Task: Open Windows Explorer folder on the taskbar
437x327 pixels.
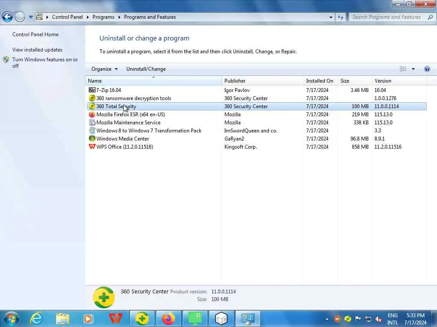Action: tap(62, 319)
